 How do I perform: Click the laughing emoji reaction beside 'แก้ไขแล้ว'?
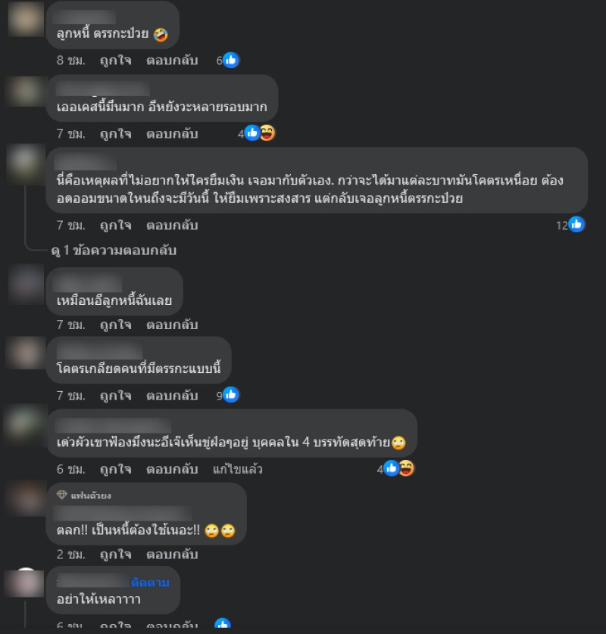407,468
